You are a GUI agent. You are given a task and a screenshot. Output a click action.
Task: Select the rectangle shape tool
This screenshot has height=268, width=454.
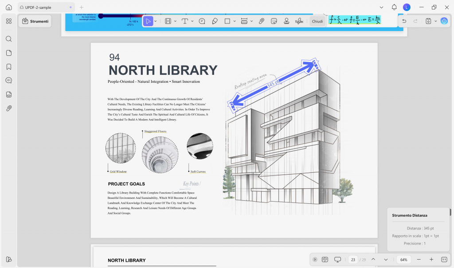(227, 21)
